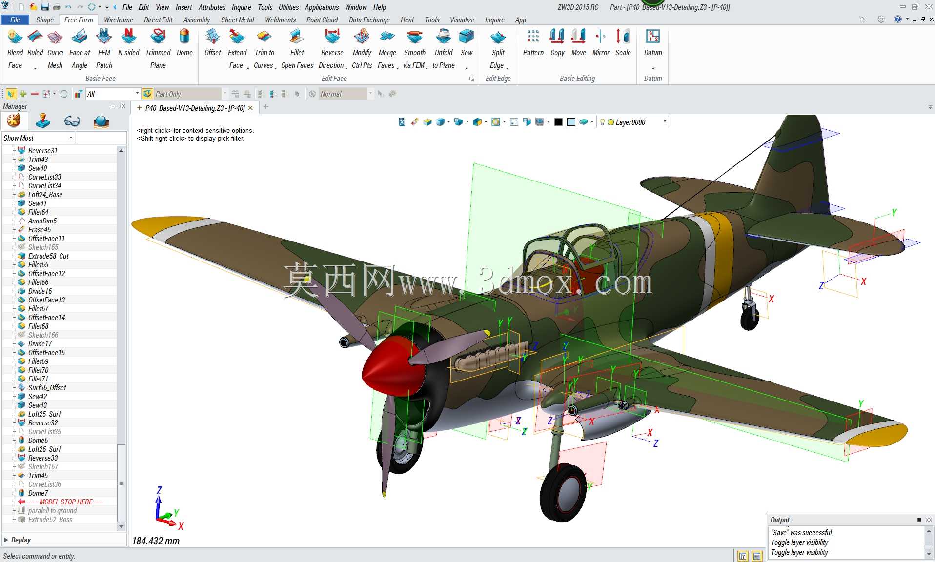
Task: Toggle the Layer0000 light bulb visibility
Action: [602, 122]
